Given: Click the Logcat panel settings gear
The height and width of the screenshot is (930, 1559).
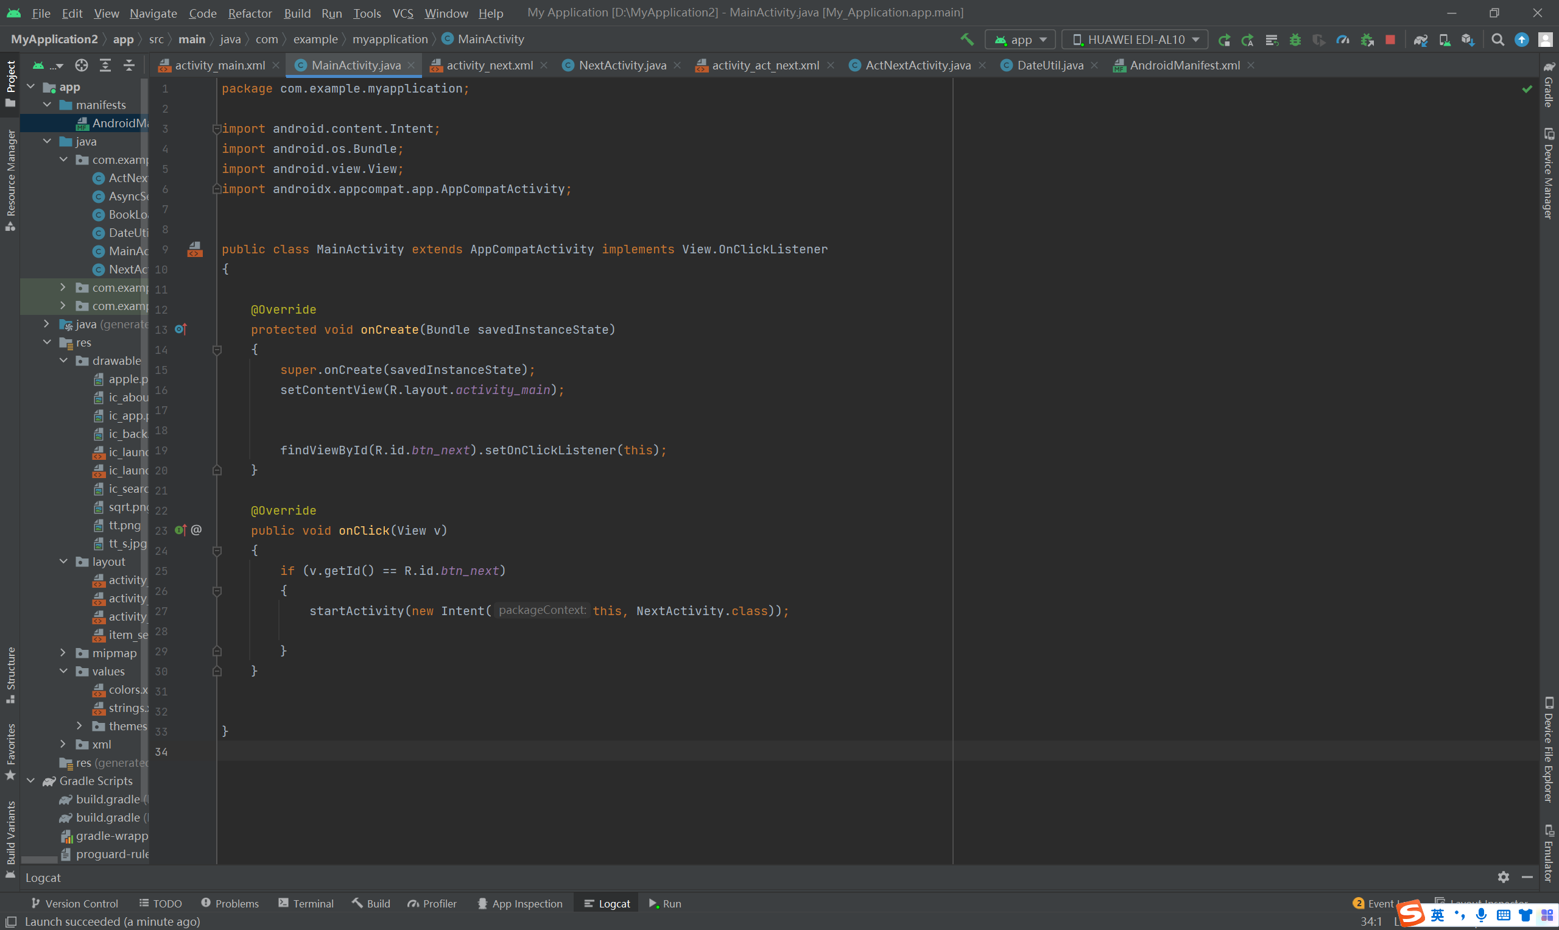Looking at the screenshot, I should [1503, 877].
